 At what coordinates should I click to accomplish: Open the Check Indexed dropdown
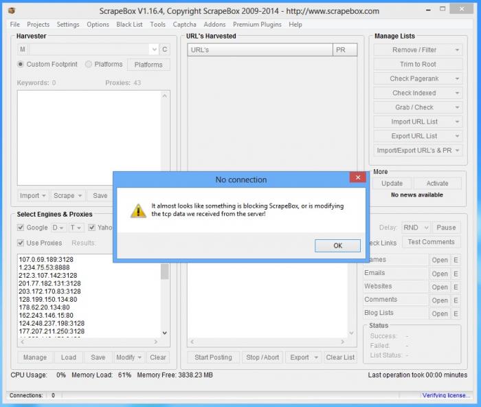click(x=418, y=93)
